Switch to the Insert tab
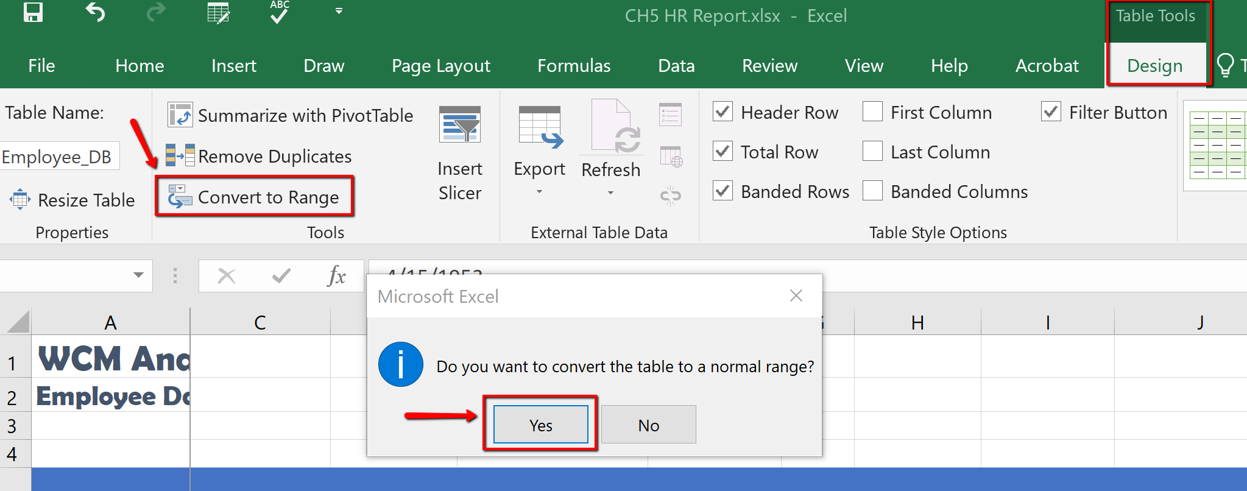Screen dimensions: 1247x491 [234, 65]
